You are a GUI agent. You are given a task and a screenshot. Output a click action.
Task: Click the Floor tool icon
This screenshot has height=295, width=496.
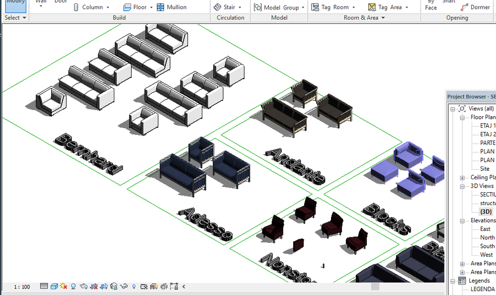point(127,7)
